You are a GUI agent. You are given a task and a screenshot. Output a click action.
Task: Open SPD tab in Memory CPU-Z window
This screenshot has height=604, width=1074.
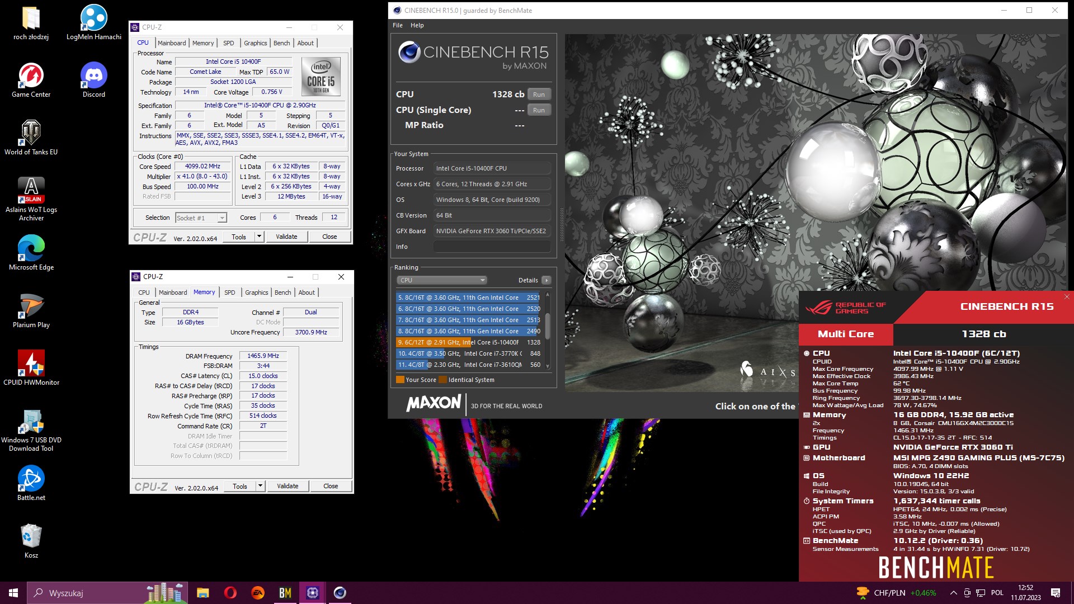pos(230,292)
